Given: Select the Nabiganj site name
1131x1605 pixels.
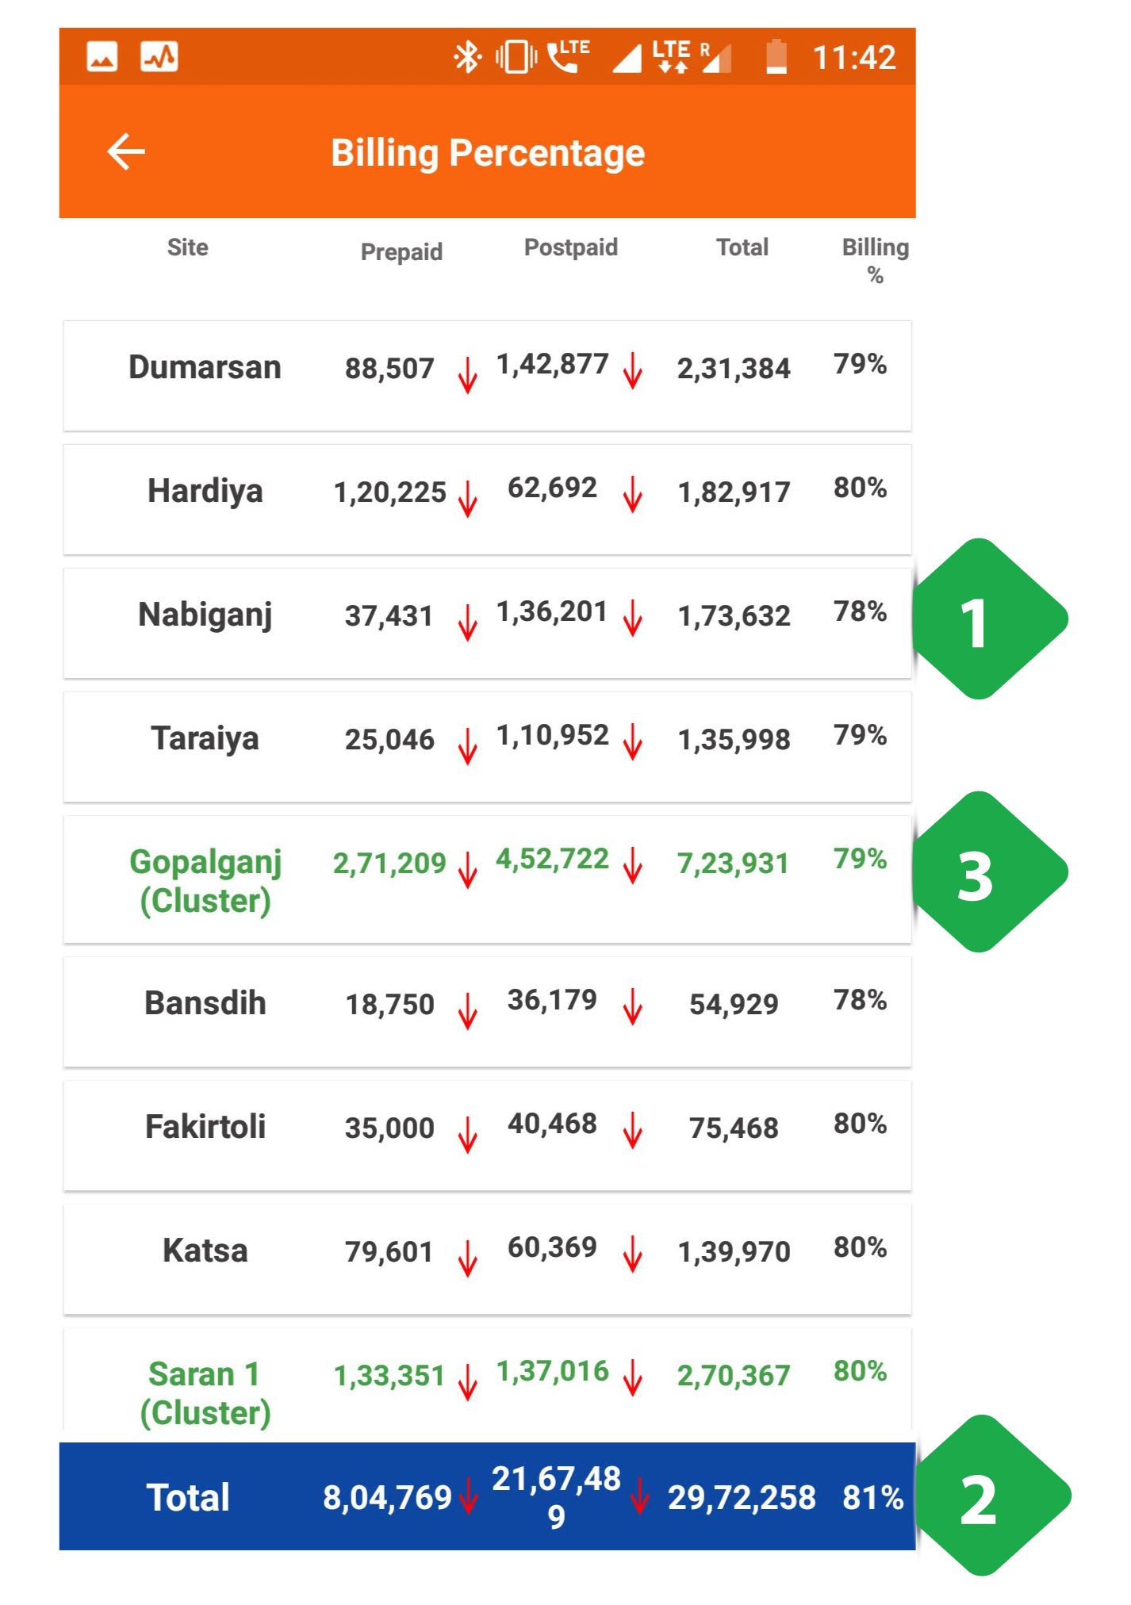Looking at the screenshot, I should click(205, 615).
